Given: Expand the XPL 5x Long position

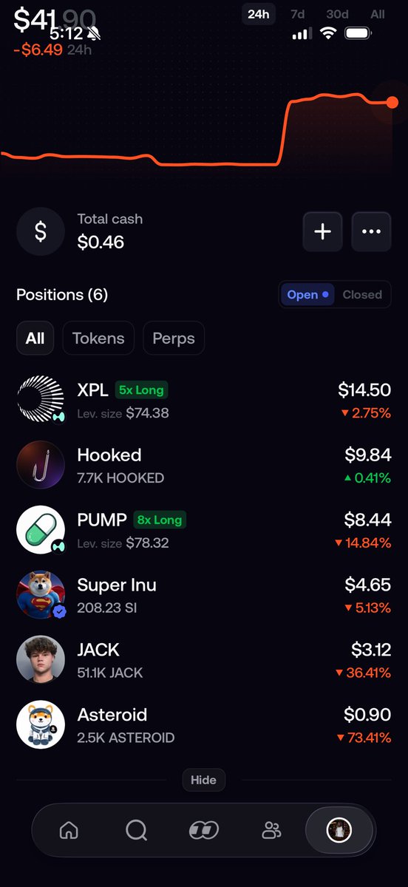Looking at the screenshot, I should click(204, 401).
